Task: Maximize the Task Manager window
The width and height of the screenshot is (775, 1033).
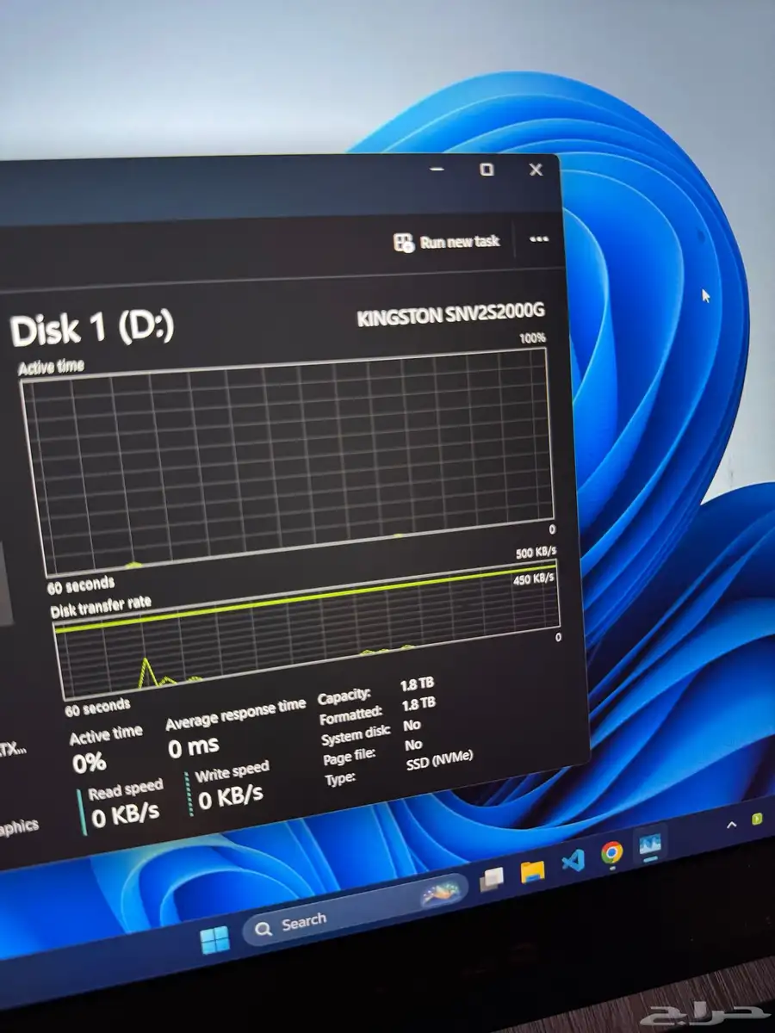Action: tap(487, 170)
